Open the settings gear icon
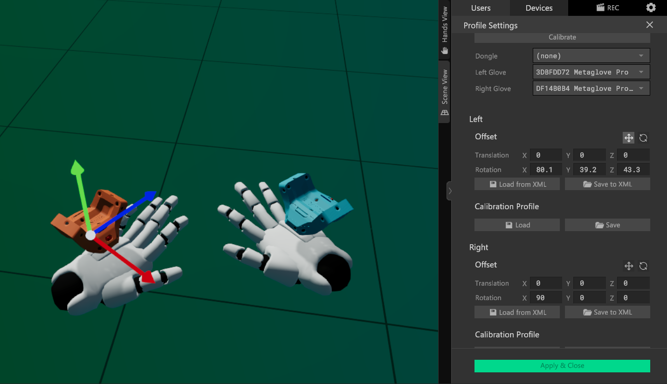The height and width of the screenshot is (384, 667). coord(651,8)
